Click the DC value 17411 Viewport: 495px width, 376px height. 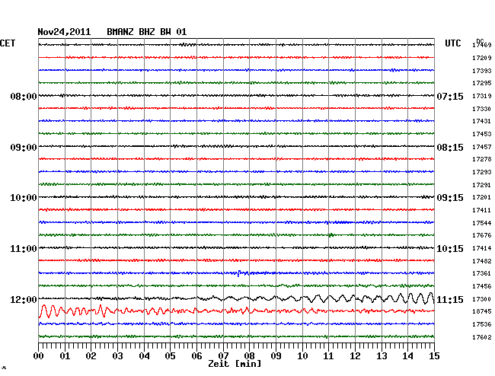pyautogui.click(x=482, y=210)
